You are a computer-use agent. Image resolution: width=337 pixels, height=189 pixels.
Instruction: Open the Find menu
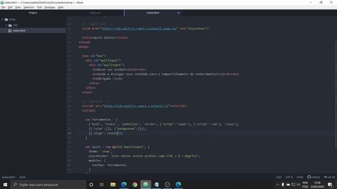click(x=39, y=7)
